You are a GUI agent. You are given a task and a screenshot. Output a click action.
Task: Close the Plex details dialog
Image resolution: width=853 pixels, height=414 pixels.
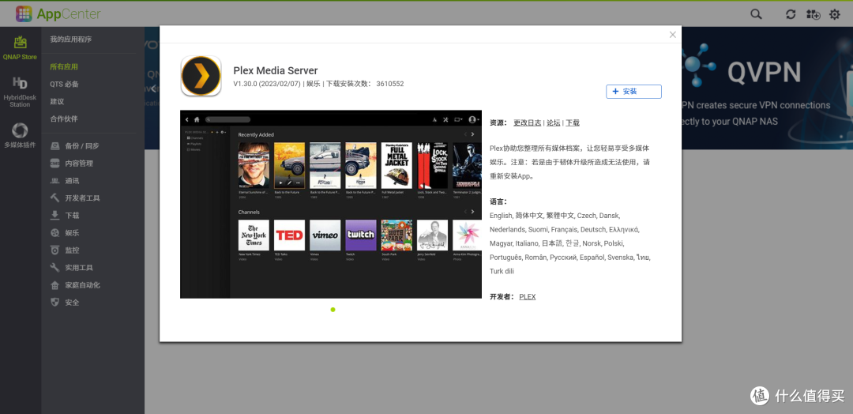[x=672, y=35]
